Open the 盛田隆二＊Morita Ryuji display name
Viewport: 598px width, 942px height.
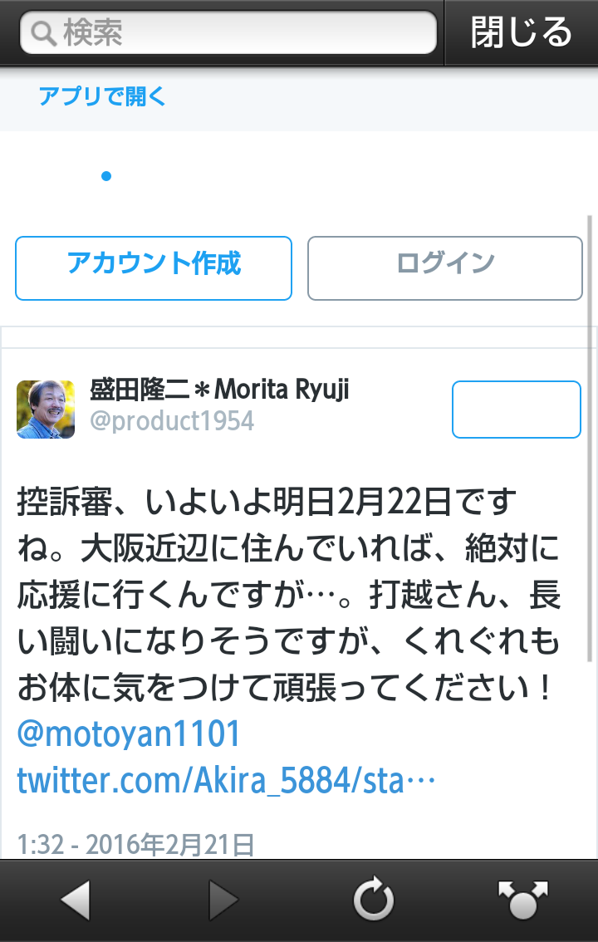(x=219, y=390)
